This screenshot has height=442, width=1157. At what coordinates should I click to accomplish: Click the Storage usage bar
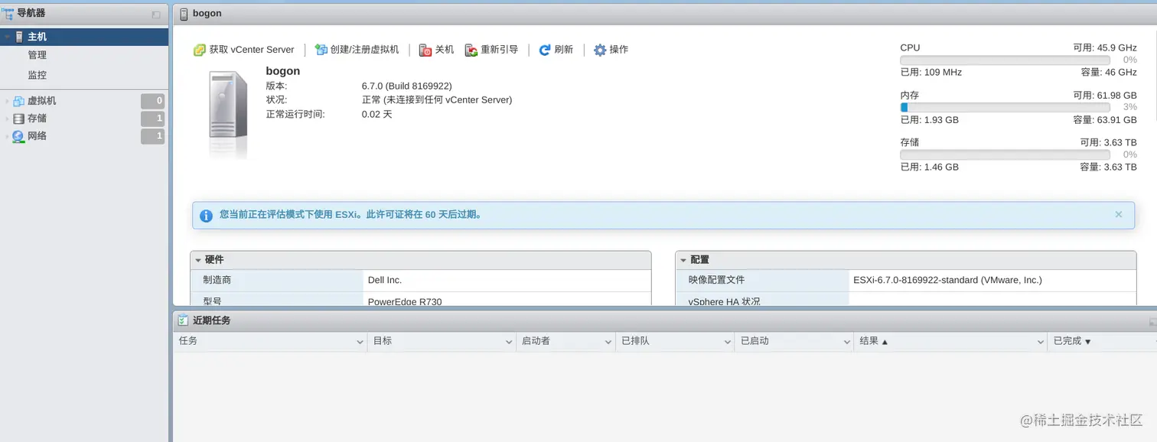point(1005,154)
